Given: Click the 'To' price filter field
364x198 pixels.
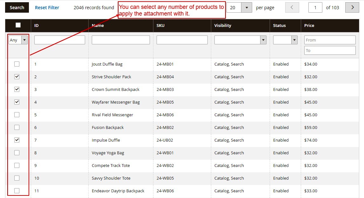Looking at the screenshot, I should 330,50.
